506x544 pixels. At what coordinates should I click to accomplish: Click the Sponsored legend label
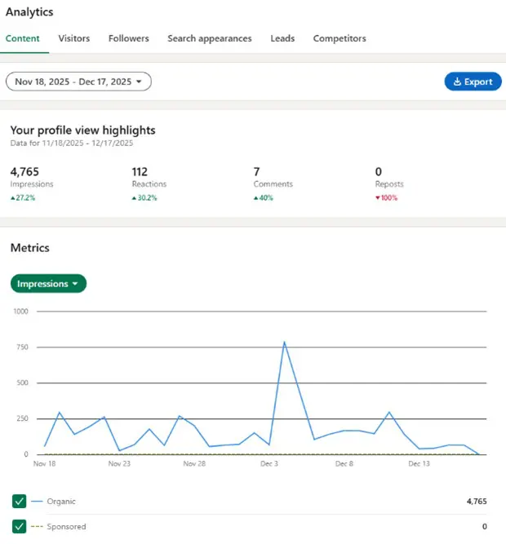[66, 526]
